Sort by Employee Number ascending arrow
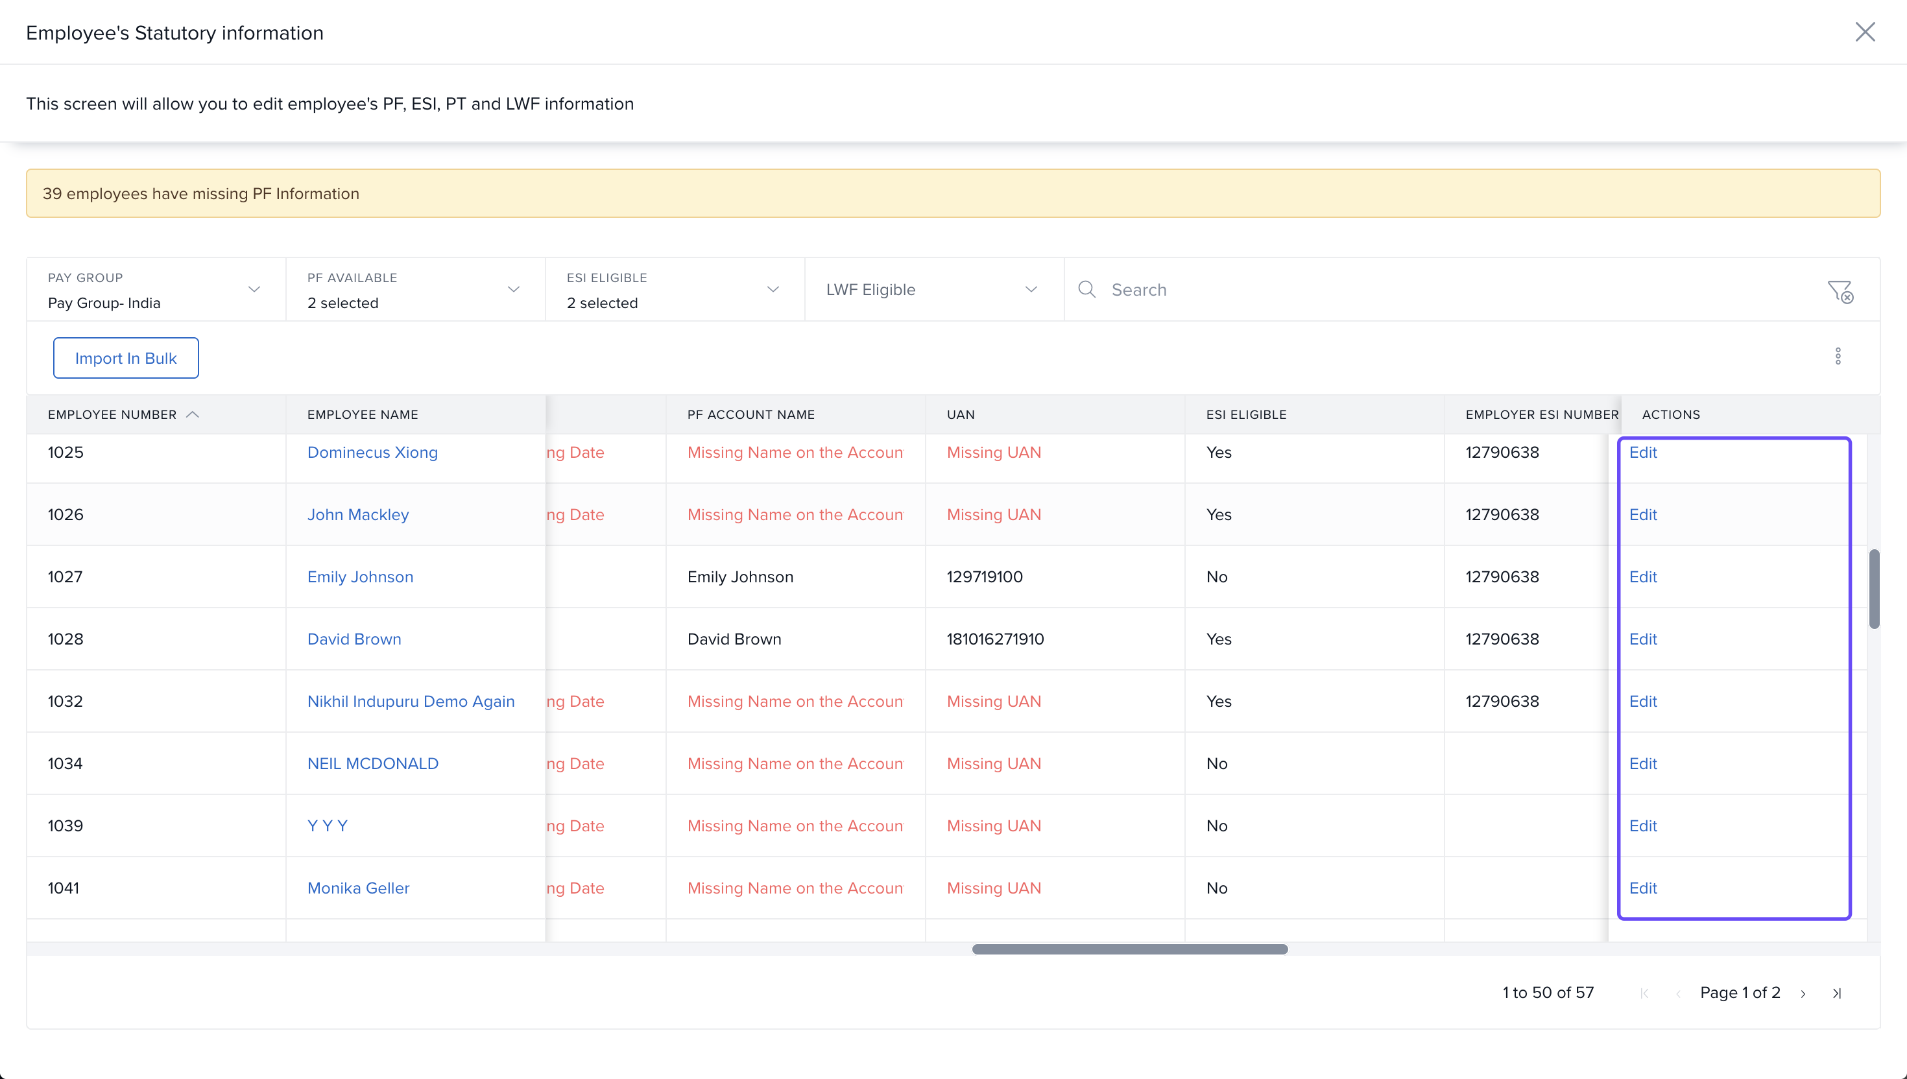The image size is (1907, 1079). tap(193, 414)
